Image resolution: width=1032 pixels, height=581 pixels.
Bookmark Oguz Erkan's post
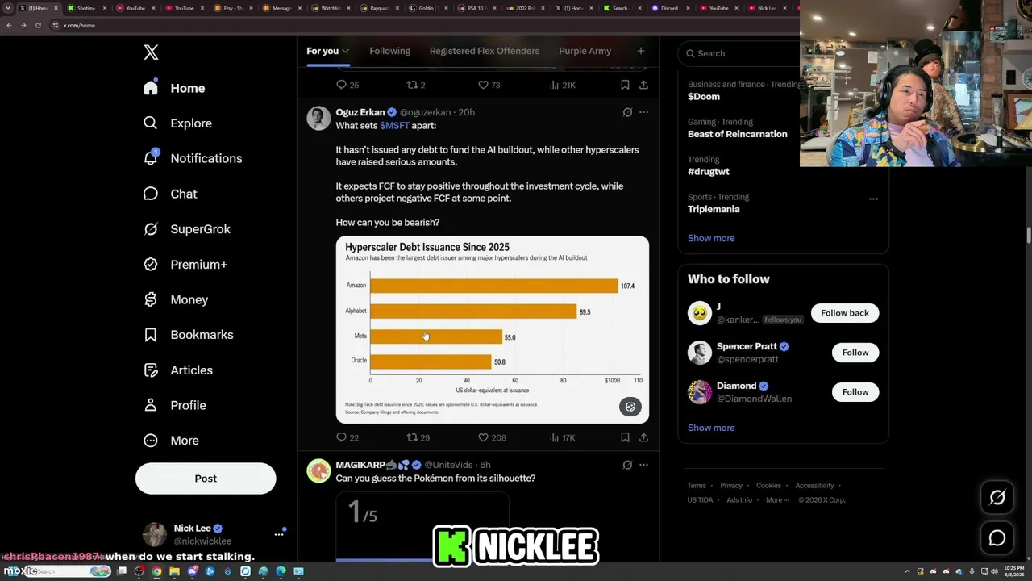tap(625, 437)
